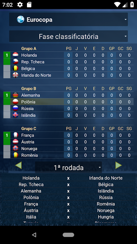Go to previous round with left arrow
Image resolution: width=137 pixels, height=244 pixels.
point(18,165)
